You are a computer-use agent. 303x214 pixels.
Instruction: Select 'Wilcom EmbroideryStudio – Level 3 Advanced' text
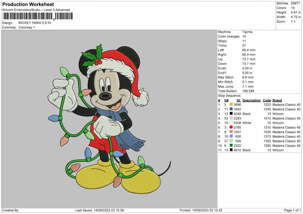click(x=36, y=10)
